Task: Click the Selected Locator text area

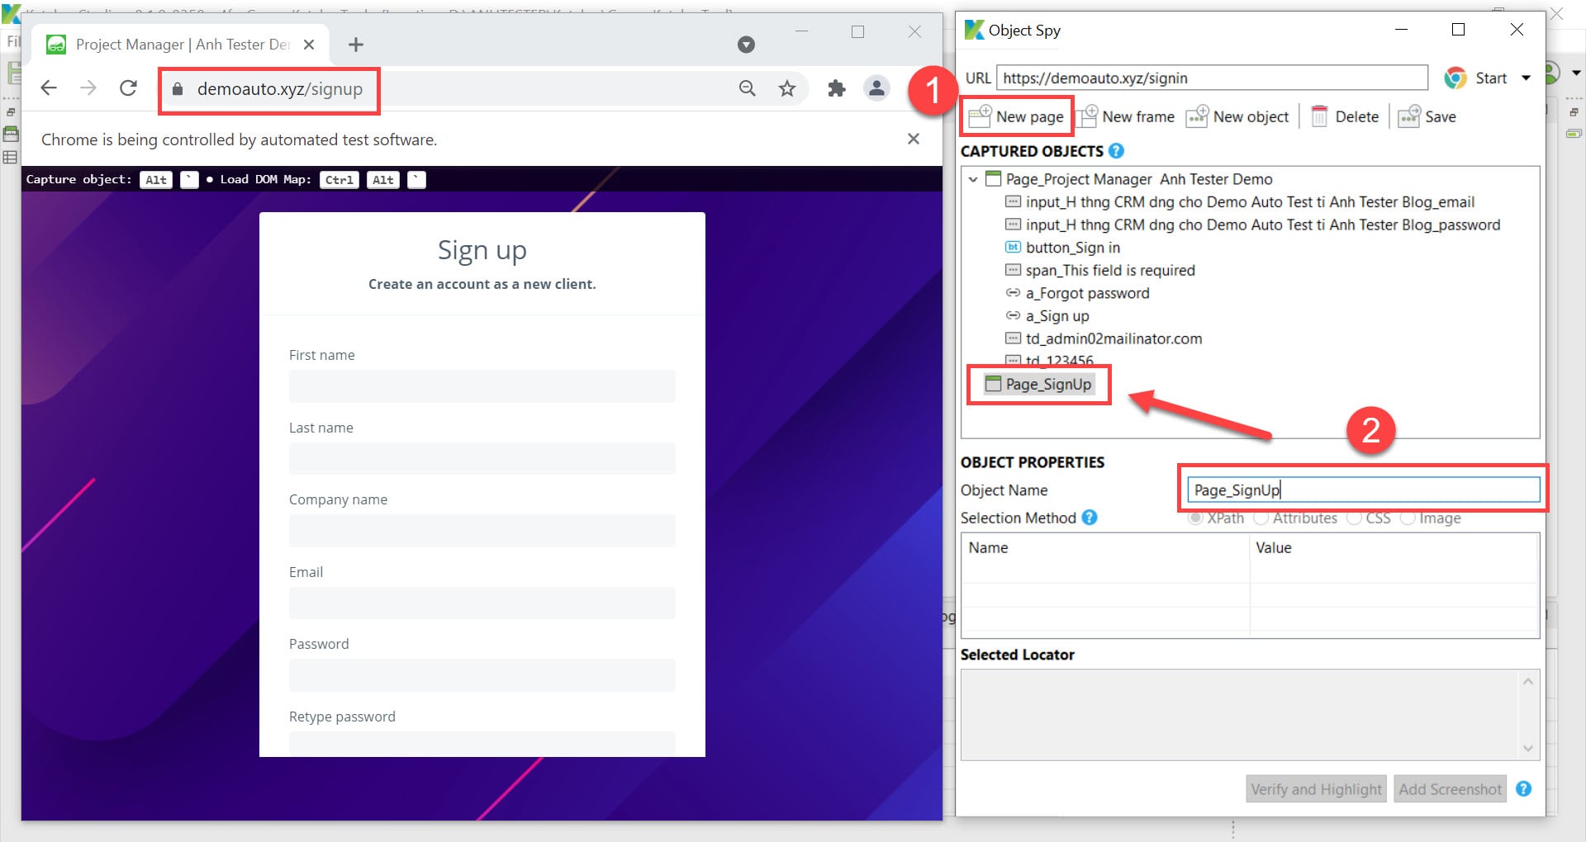Action: coord(1241,715)
